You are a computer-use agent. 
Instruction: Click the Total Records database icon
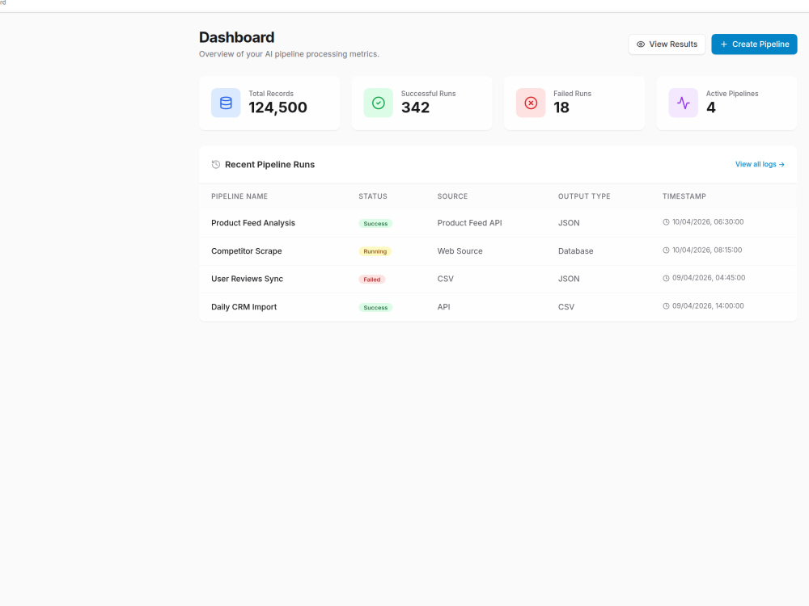(x=226, y=103)
